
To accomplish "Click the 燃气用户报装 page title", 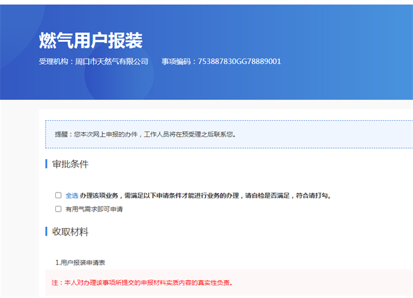I will (x=91, y=40).
